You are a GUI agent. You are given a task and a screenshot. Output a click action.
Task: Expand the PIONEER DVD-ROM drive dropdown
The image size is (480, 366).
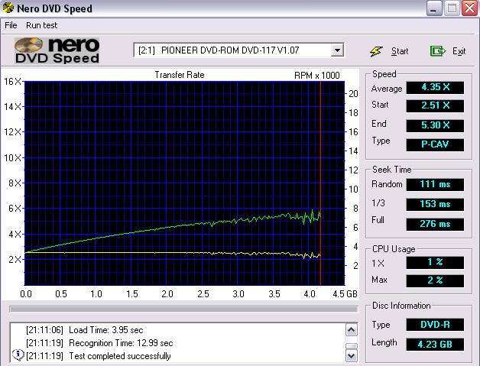coord(337,50)
